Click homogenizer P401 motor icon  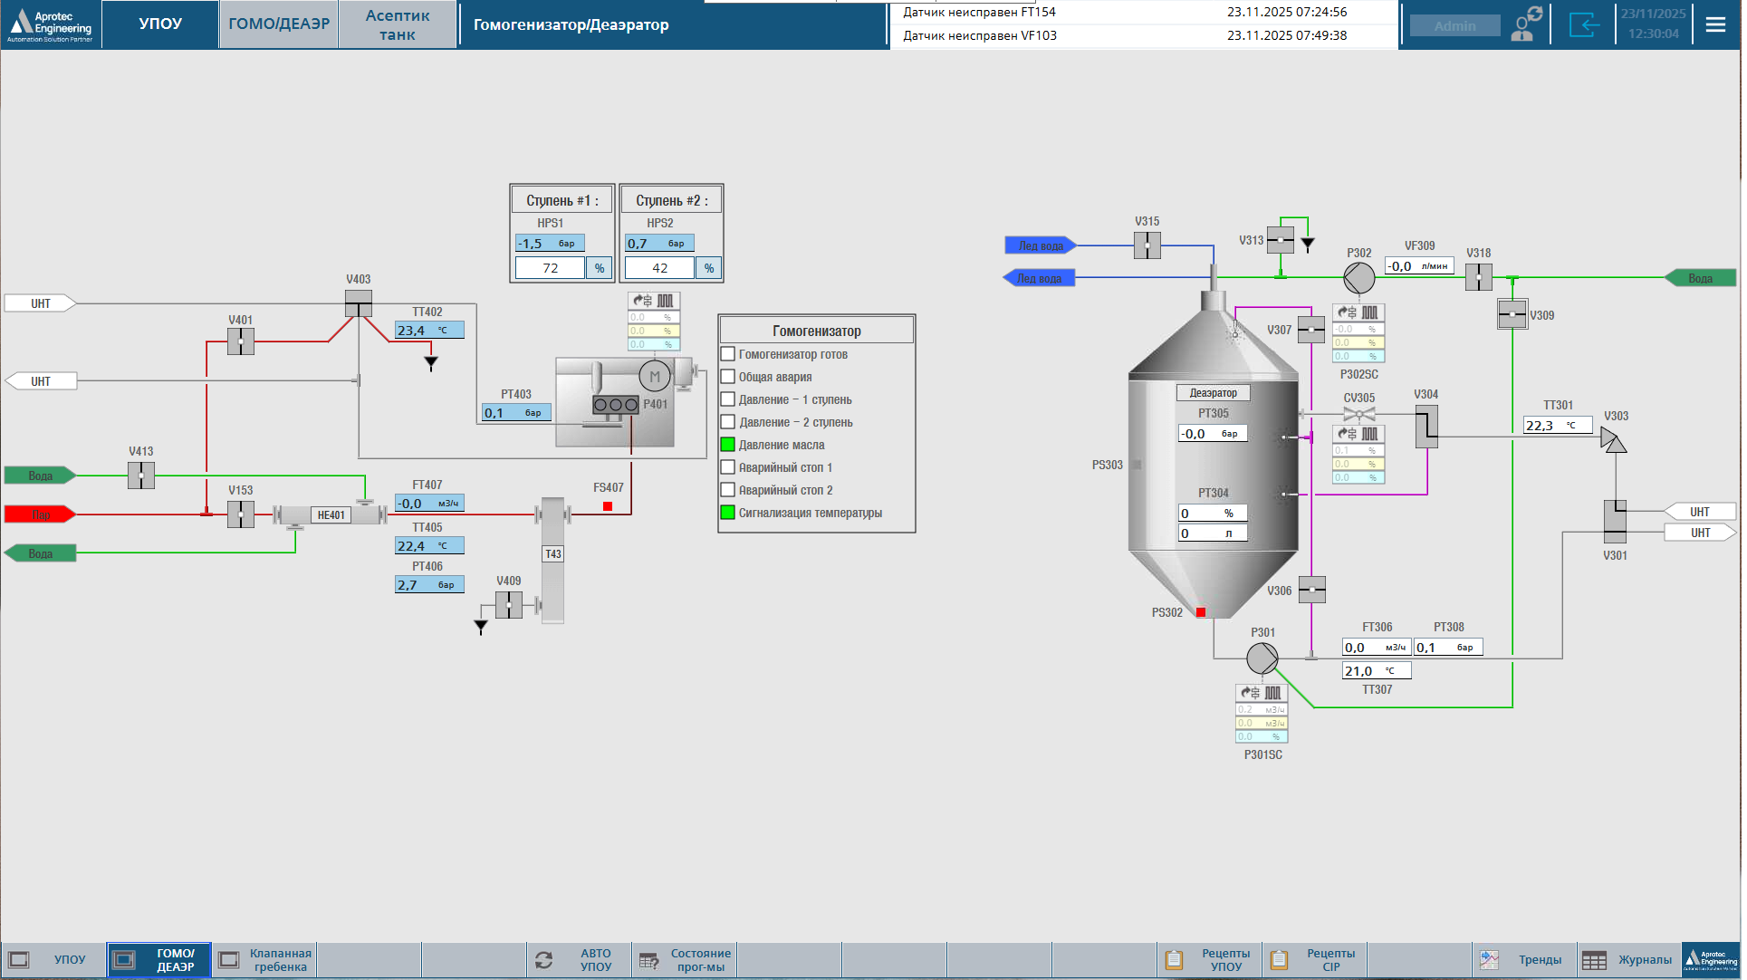coord(654,376)
